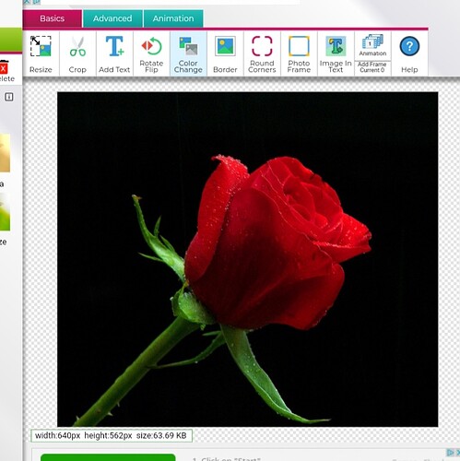
Task: Switch to the Basics tab
Action: pyautogui.click(x=53, y=18)
